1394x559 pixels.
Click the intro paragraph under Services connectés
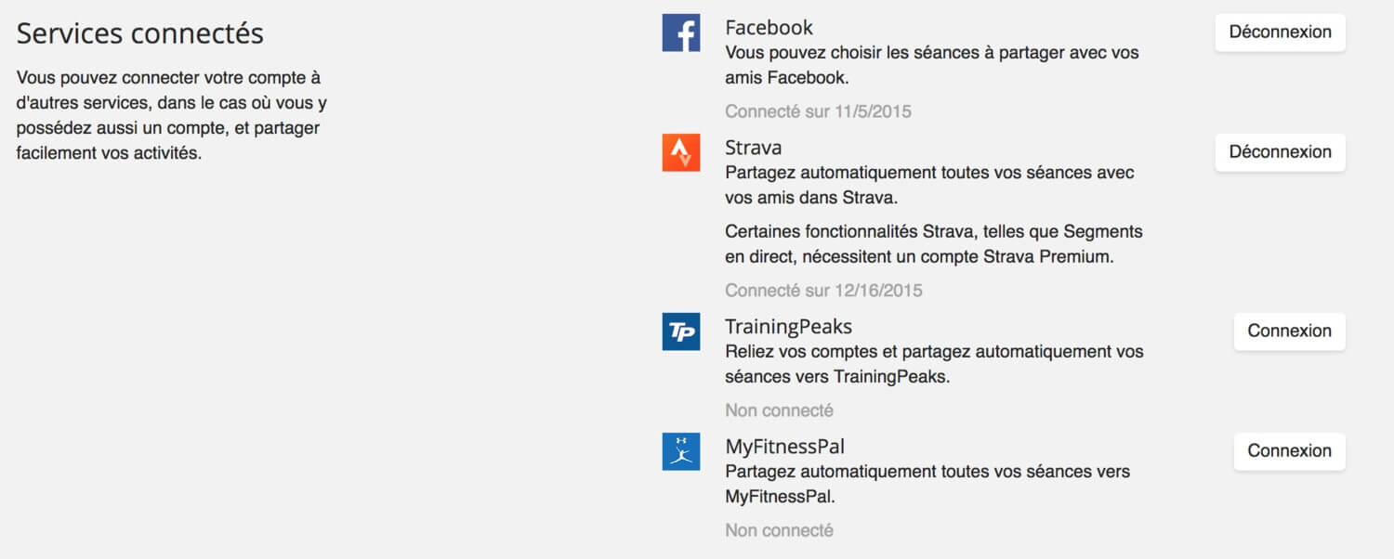tap(172, 115)
